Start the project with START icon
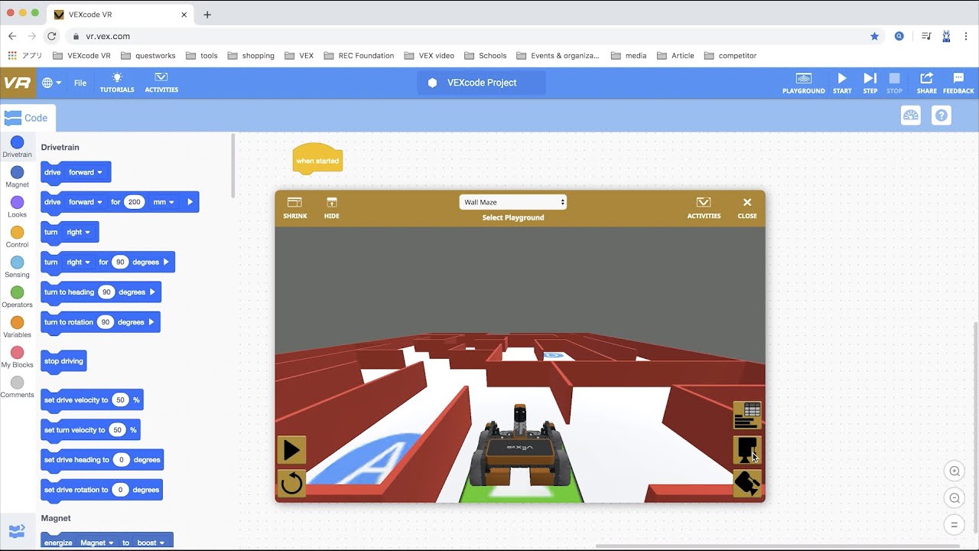Image resolution: width=979 pixels, height=551 pixels. 842,83
